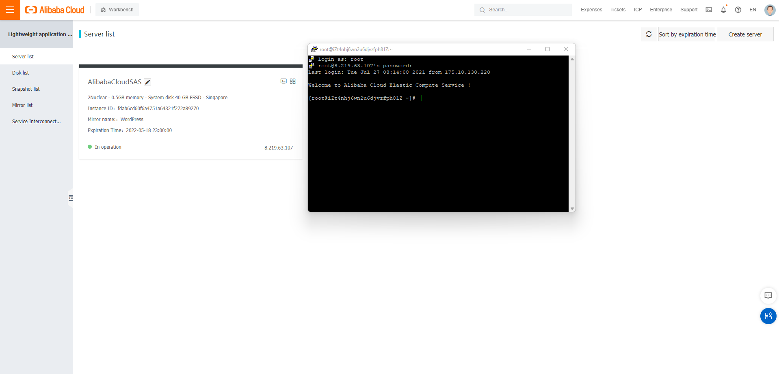Click the top Search input field
Image resolution: width=779 pixels, height=374 pixels.
[523, 10]
